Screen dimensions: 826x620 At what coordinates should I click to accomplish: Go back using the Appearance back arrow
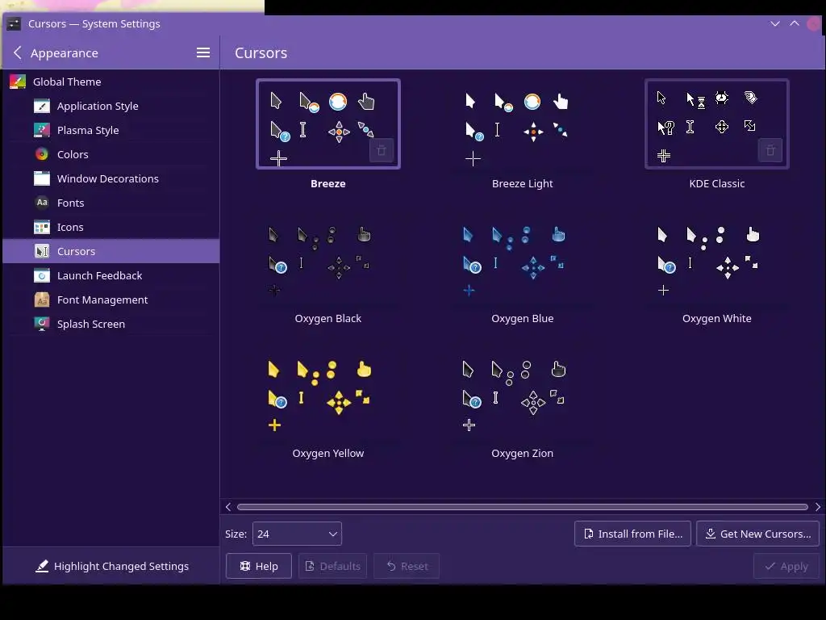click(x=18, y=52)
